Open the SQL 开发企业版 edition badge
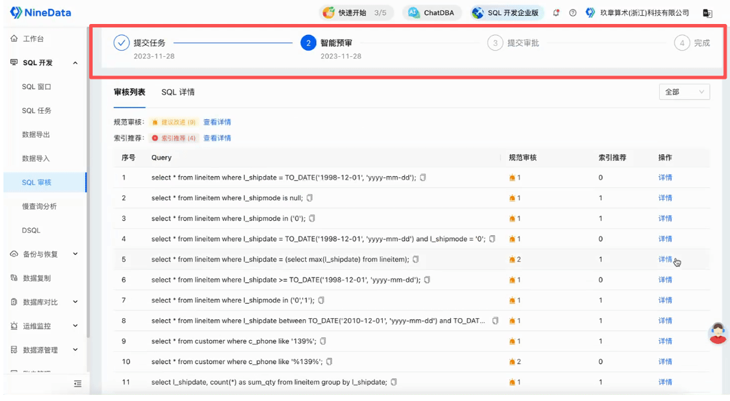Viewport: 730px width, 401px height. tap(506, 12)
